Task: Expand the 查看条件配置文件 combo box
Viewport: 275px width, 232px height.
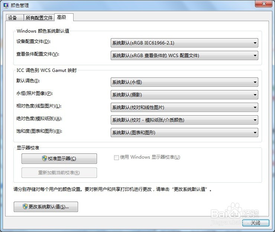Action: [x=184, y=56]
